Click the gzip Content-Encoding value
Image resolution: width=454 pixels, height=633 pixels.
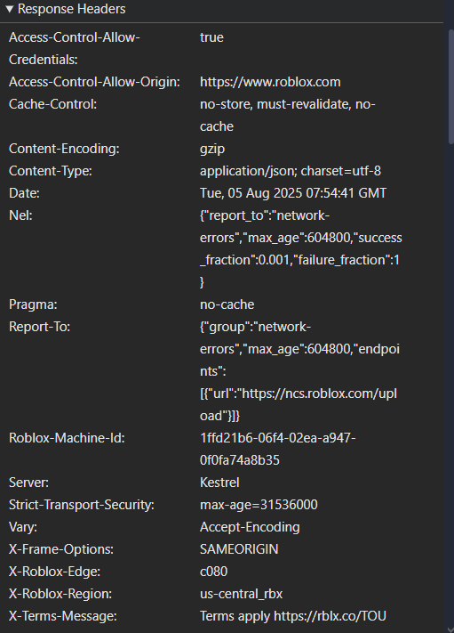point(212,149)
